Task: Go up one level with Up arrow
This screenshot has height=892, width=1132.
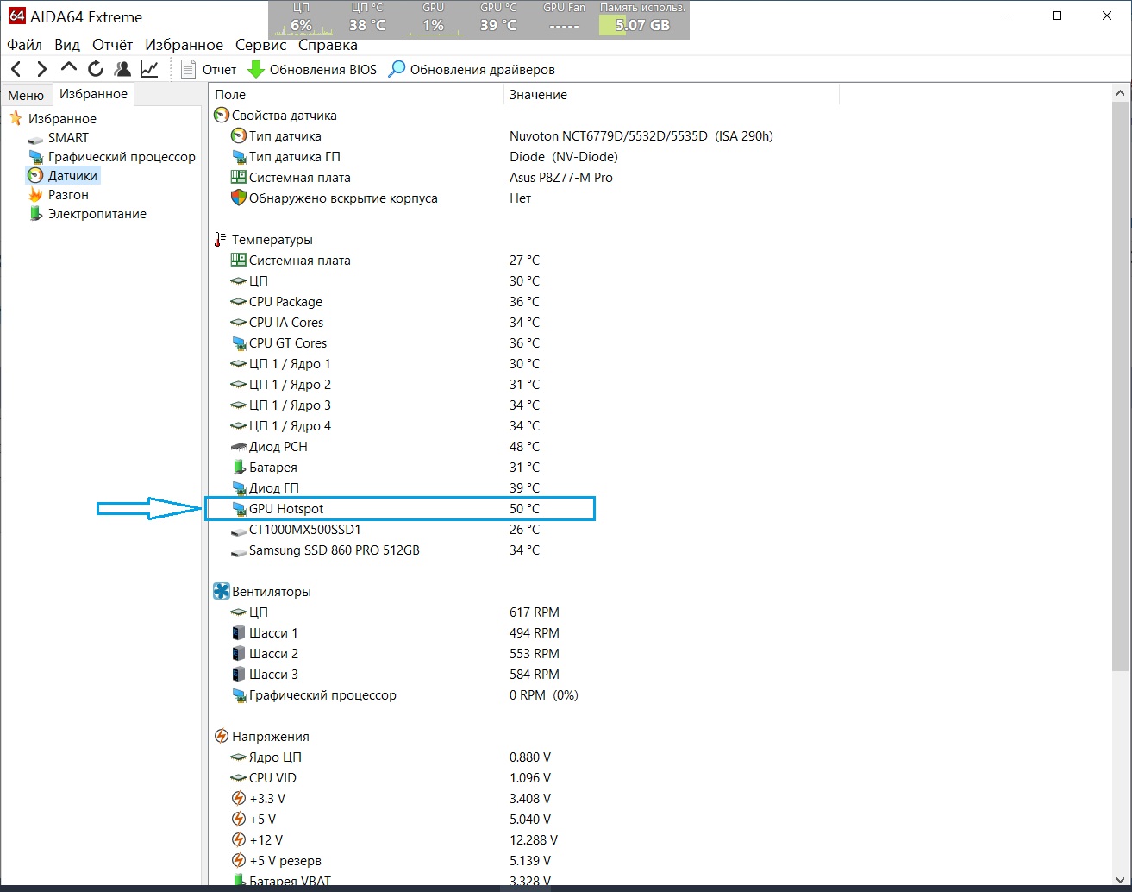Action: click(x=69, y=68)
